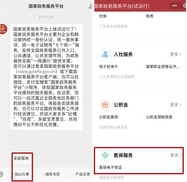Screen dimensions: 187x182
Task: Open 电子社保卡 service
Action: 108,66
